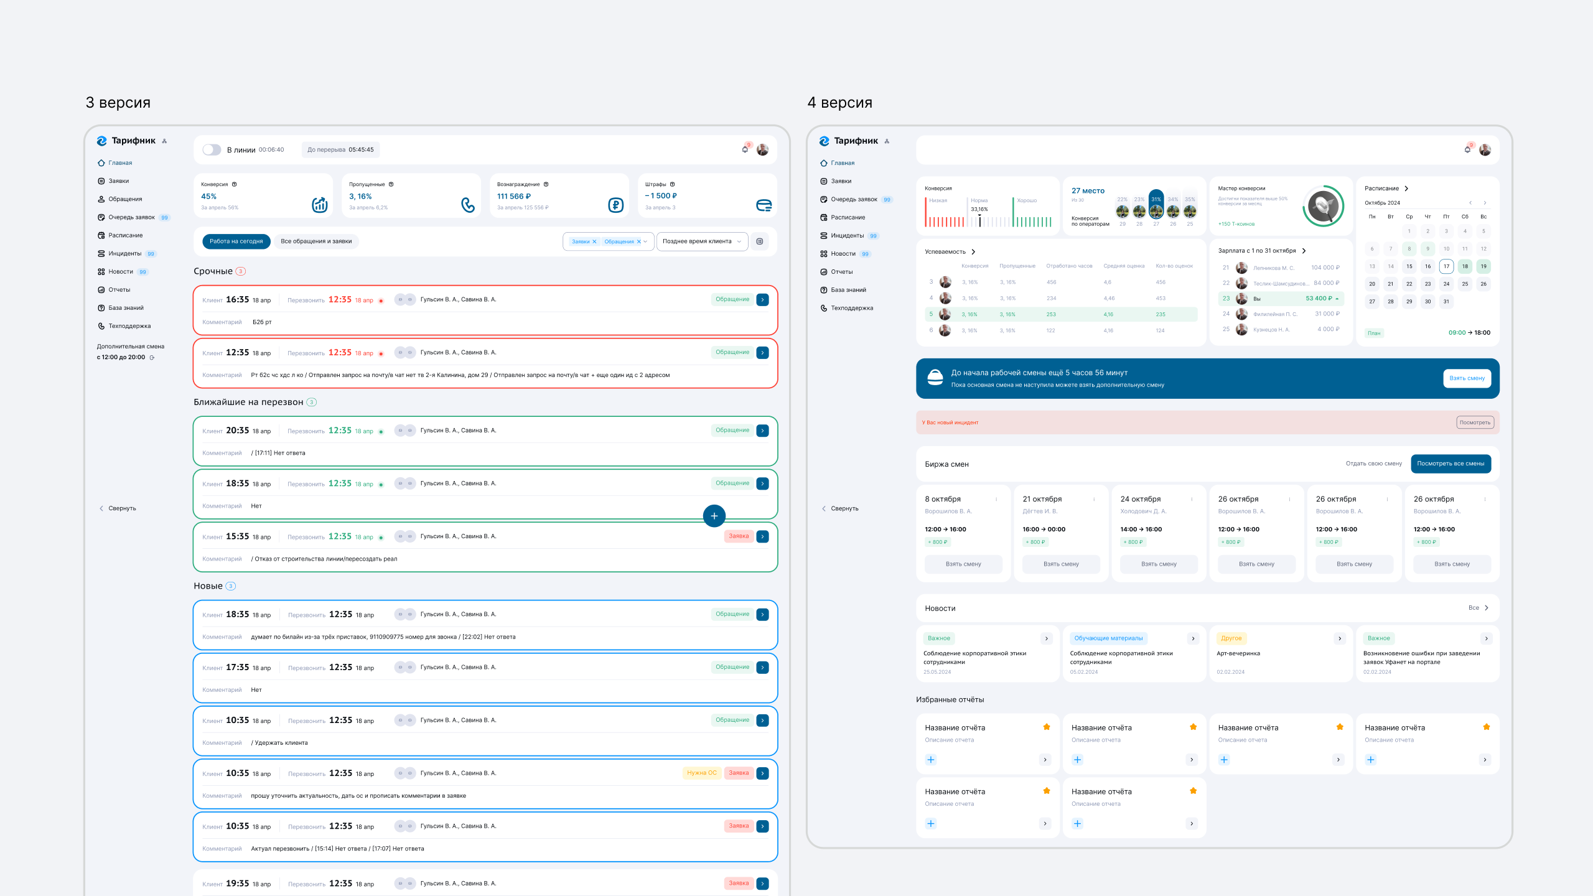Toggle the 'В линии' online switch
1593x896 pixels.
click(x=212, y=149)
